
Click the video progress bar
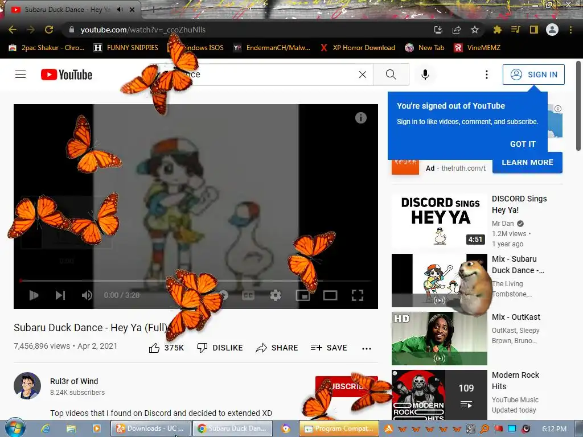[x=196, y=281]
